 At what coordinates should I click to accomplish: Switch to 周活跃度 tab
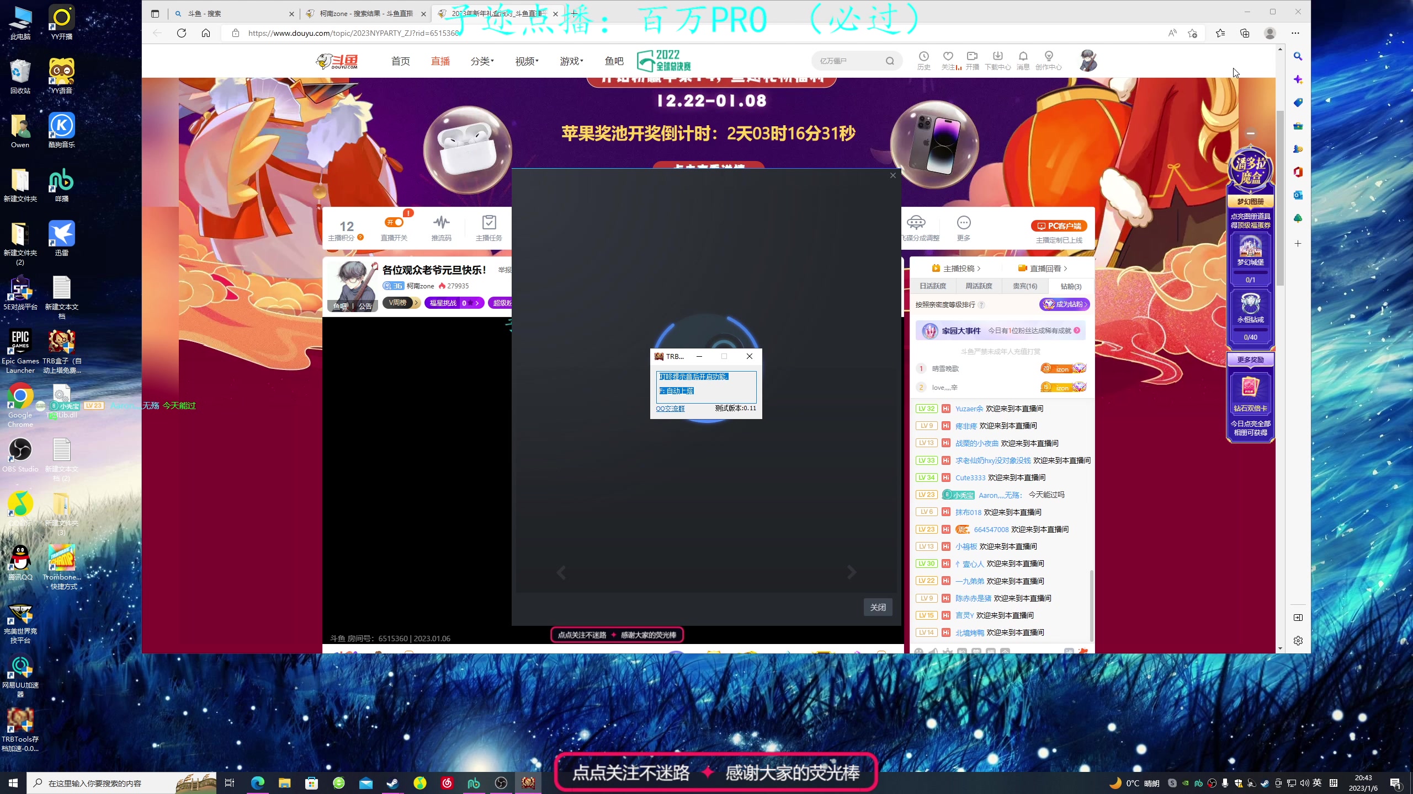click(x=979, y=286)
